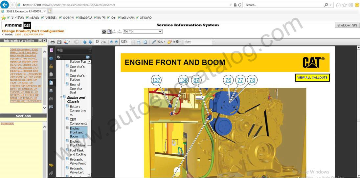
Task: Click the binoculars search panel icon
Action: point(51,99)
